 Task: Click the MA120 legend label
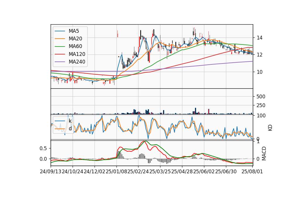coord(77,54)
